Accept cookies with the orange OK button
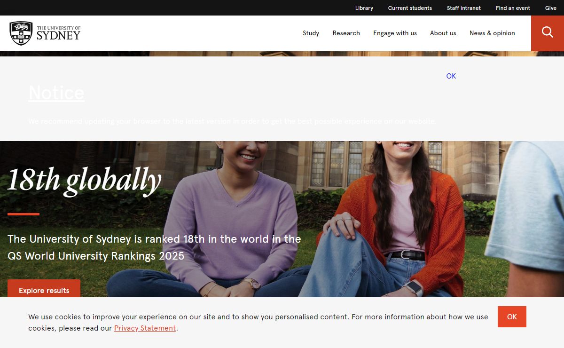 pyautogui.click(x=512, y=316)
